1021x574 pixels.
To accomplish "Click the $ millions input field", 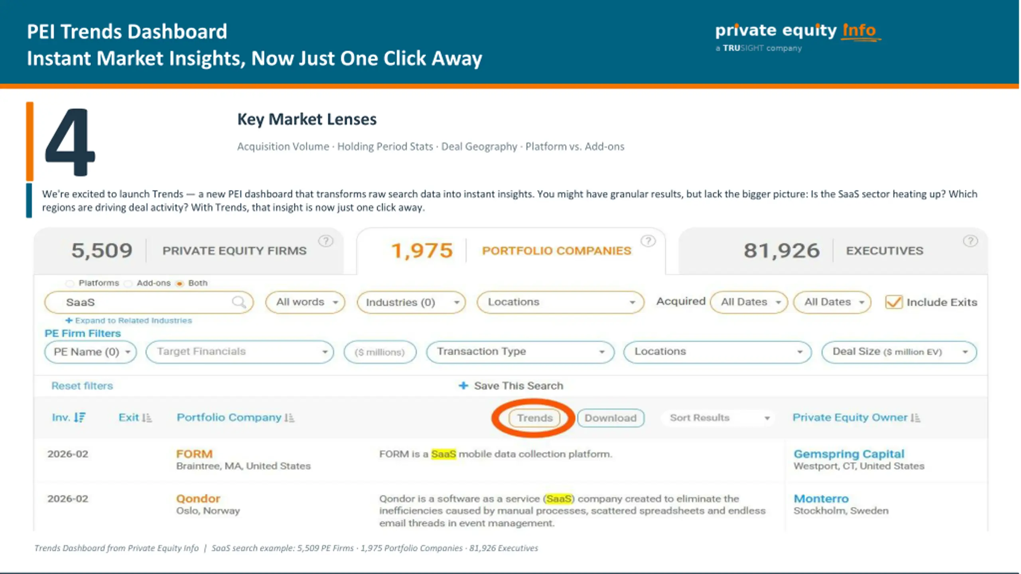I will pyautogui.click(x=380, y=352).
